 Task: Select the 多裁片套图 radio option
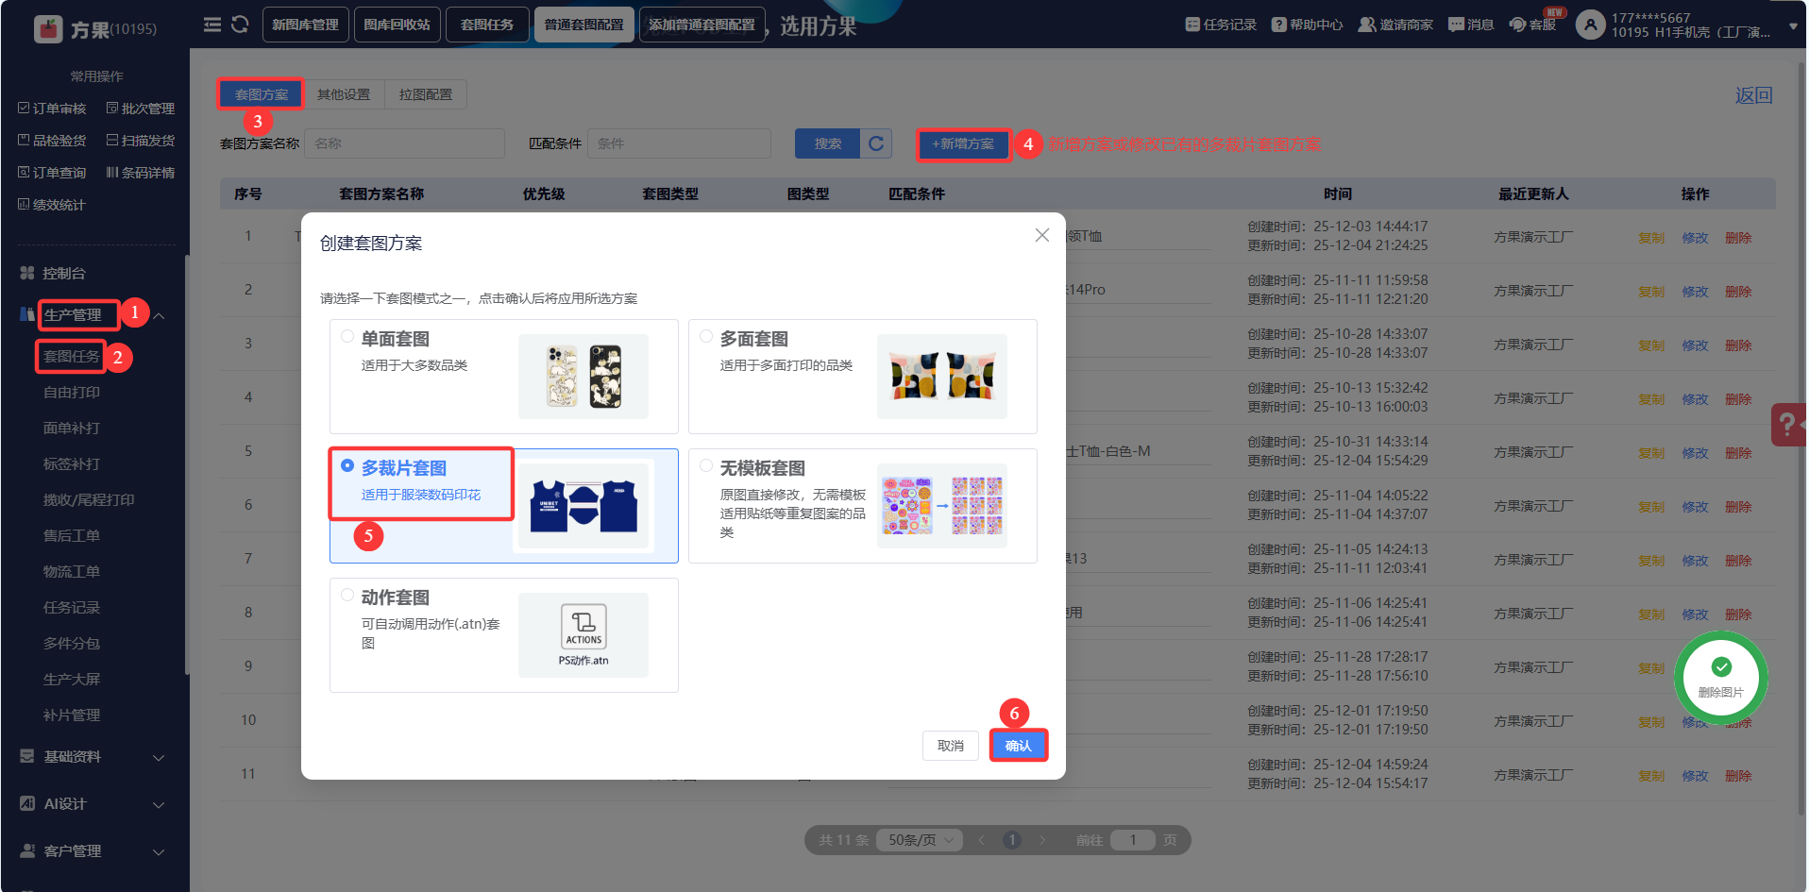pyautogui.click(x=347, y=466)
